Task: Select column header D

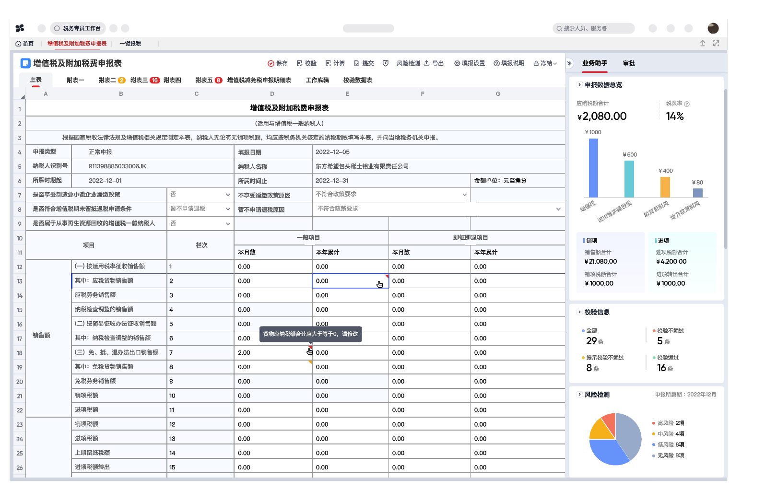Action: tap(272, 94)
